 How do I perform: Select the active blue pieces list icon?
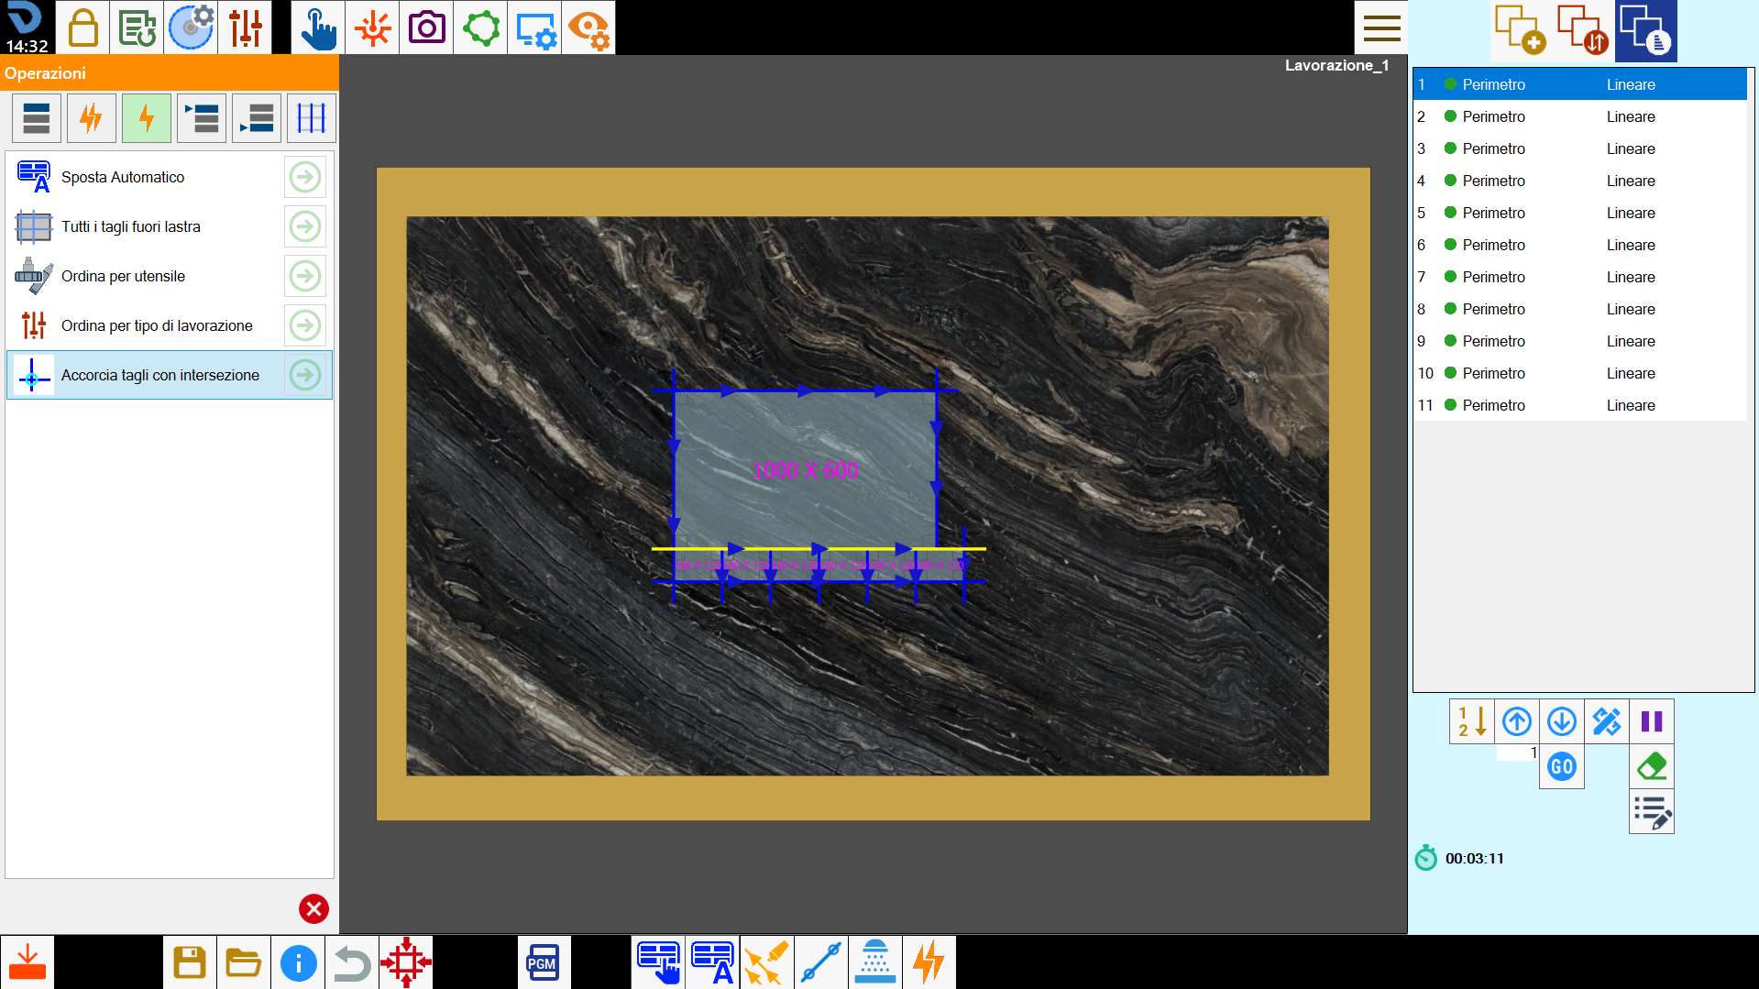click(x=1646, y=30)
